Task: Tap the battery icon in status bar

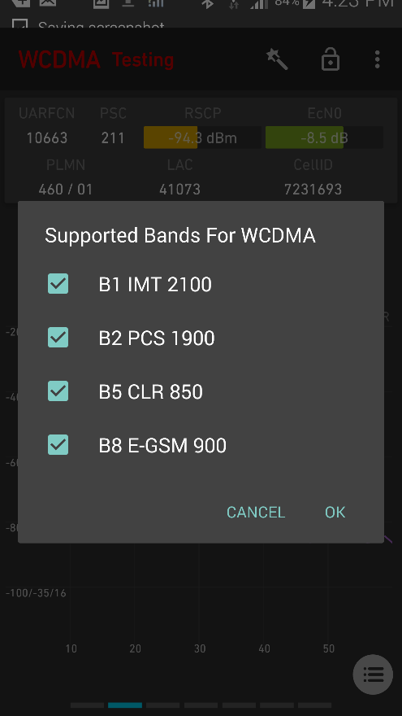Action: (x=309, y=3)
